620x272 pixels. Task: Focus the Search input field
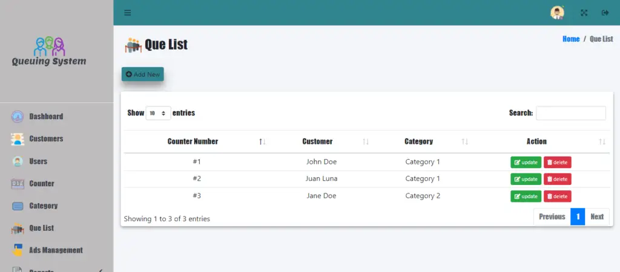coord(570,113)
